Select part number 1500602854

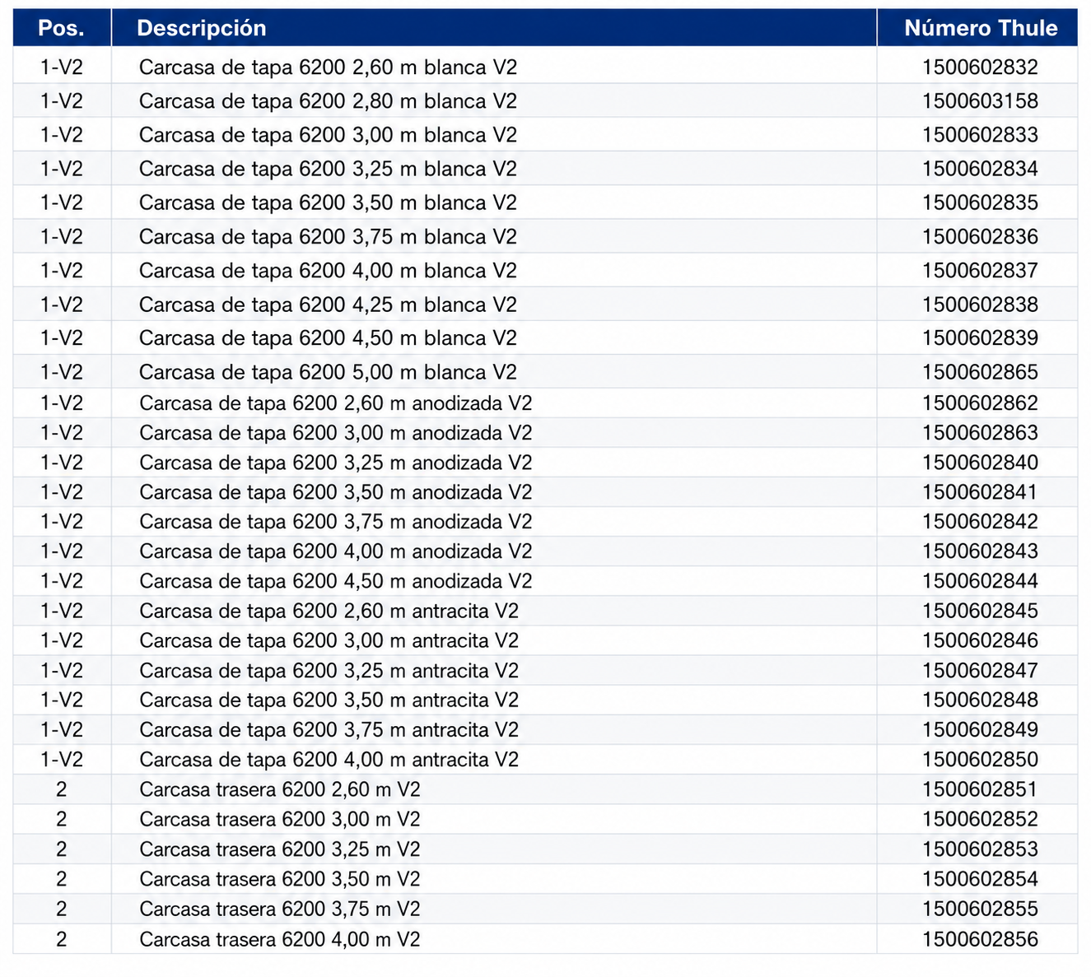point(980,879)
